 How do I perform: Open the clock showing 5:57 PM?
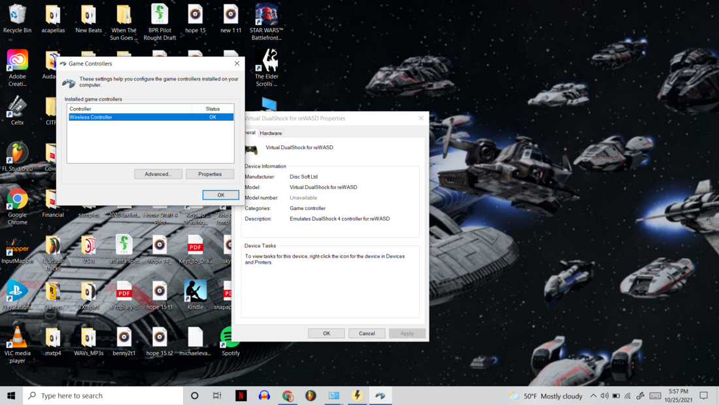(x=678, y=395)
